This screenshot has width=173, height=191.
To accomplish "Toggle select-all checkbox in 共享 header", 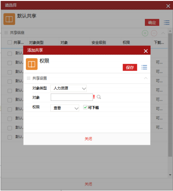I will coord(10,42).
